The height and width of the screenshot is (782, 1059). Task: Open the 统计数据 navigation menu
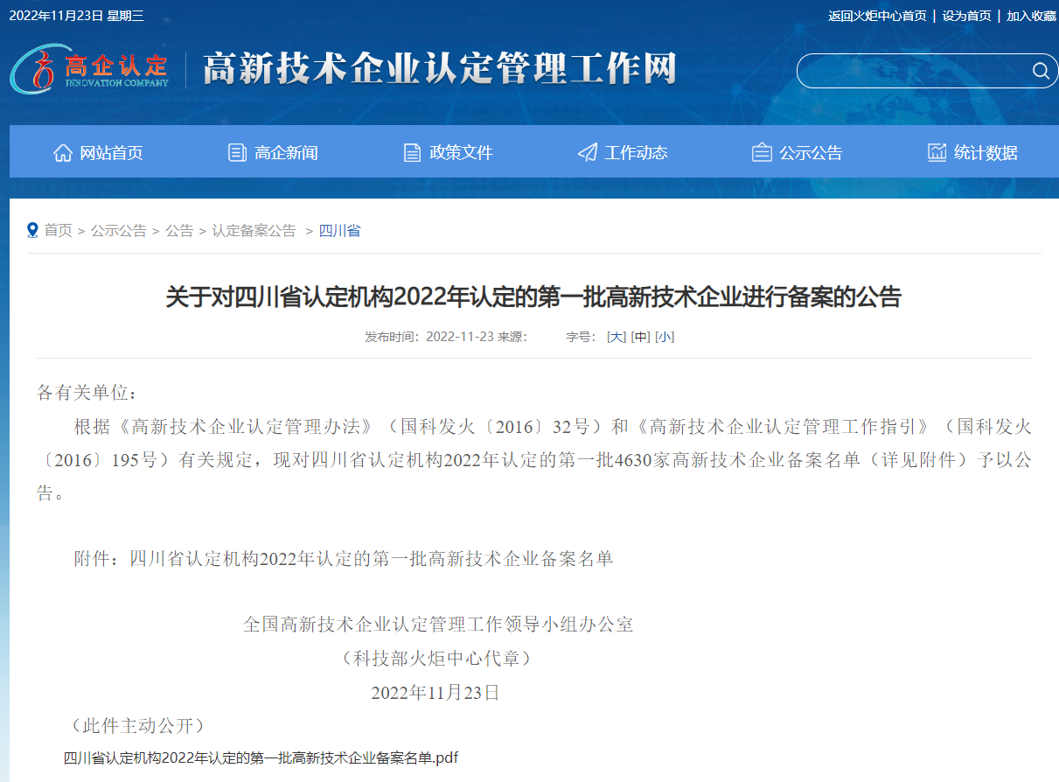tap(986, 153)
